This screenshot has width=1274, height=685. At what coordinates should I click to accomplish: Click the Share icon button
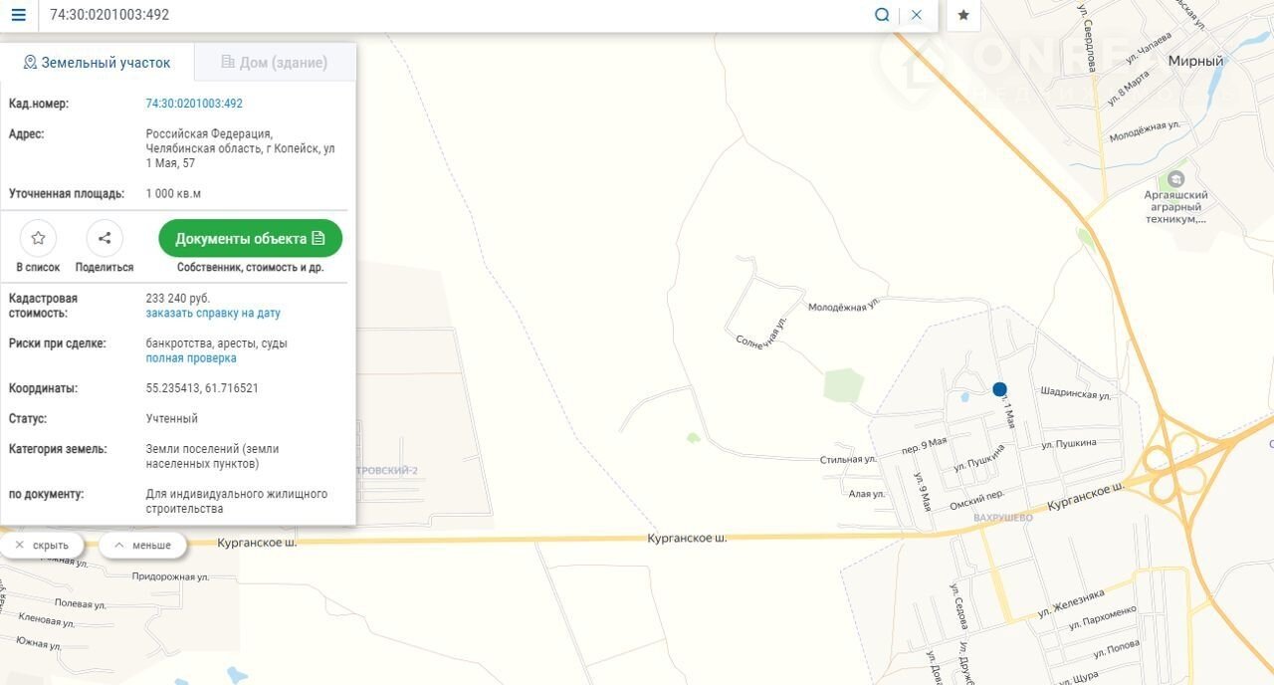tap(105, 238)
